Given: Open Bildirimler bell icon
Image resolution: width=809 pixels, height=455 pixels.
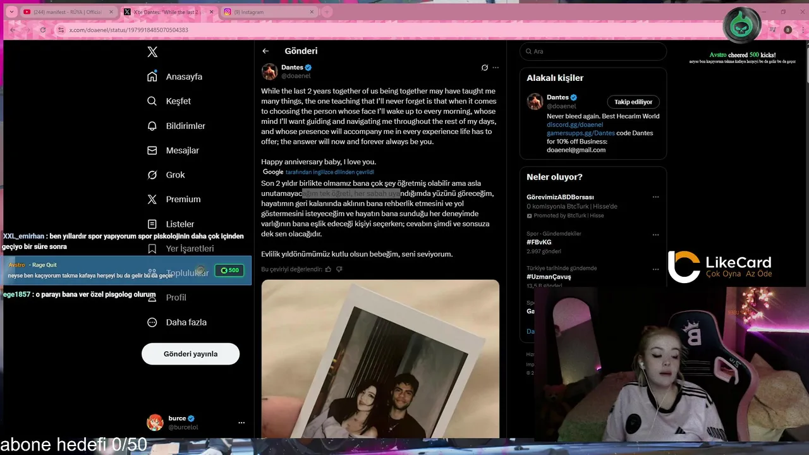Looking at the screenshot, I should [x=152, y=126].
